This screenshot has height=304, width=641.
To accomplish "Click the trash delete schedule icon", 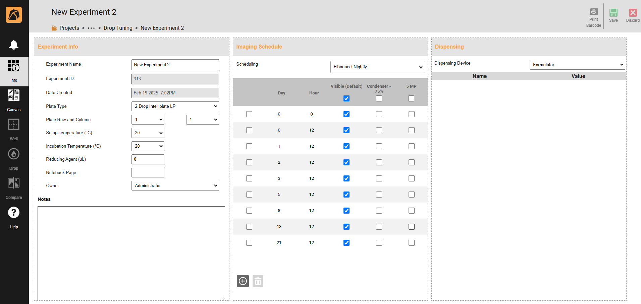I will pyautogui.click(x=258, y=281).
